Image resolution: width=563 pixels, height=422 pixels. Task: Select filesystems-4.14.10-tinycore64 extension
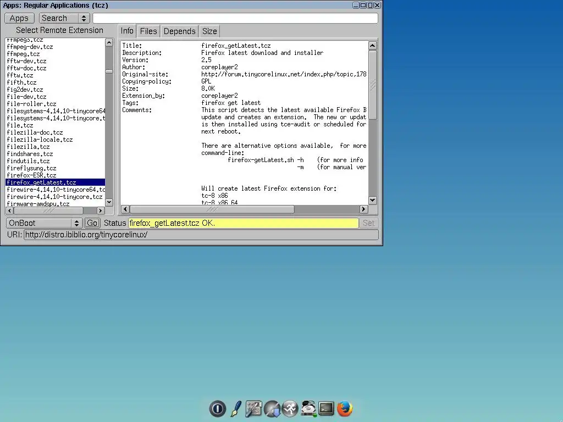(56, 111)
